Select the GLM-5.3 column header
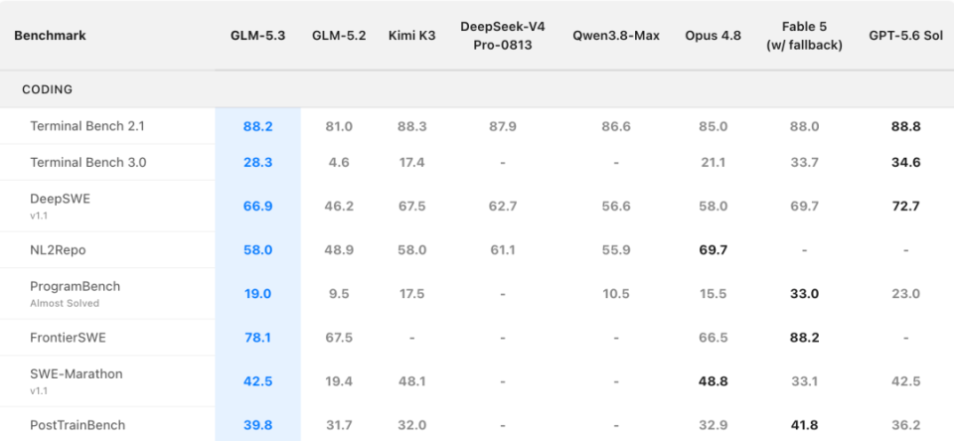The height and width of the screenshot is (441, 954). click(x=258, y=36)
